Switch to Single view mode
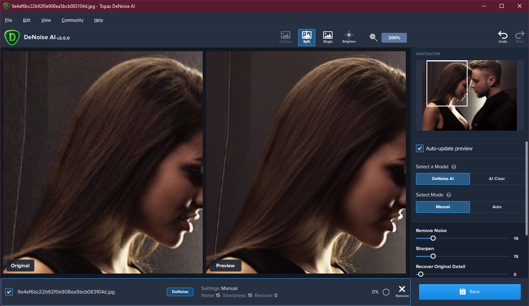Viewport: 529px width, 306px height. tap(328, 38)
